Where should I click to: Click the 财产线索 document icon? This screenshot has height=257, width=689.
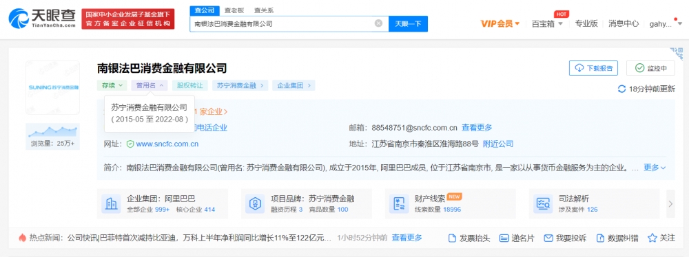pyautogui.click(x=399, y=203)
